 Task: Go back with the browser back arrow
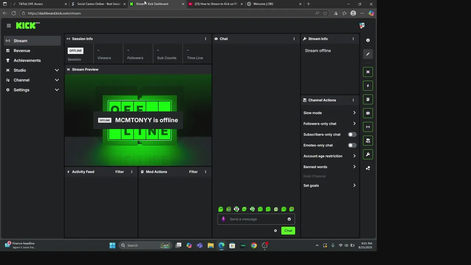(5, 13)
